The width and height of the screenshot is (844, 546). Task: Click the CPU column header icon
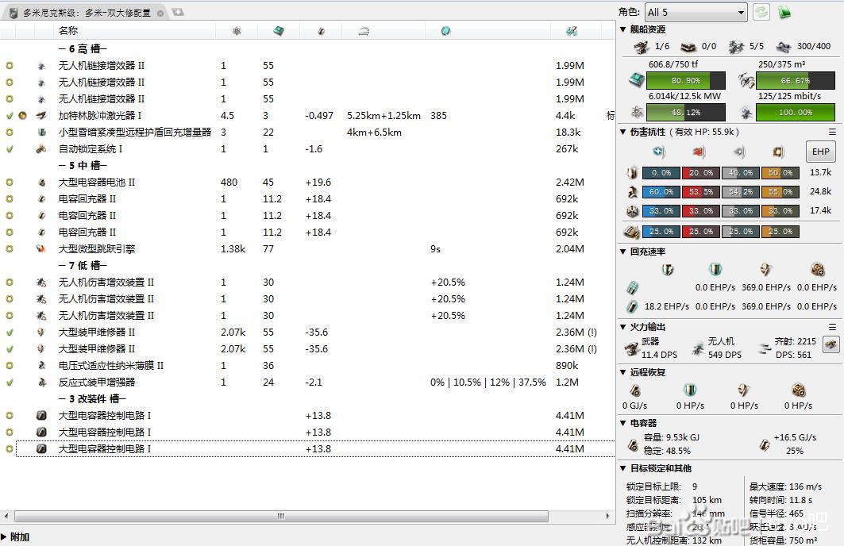coord(279,30)
